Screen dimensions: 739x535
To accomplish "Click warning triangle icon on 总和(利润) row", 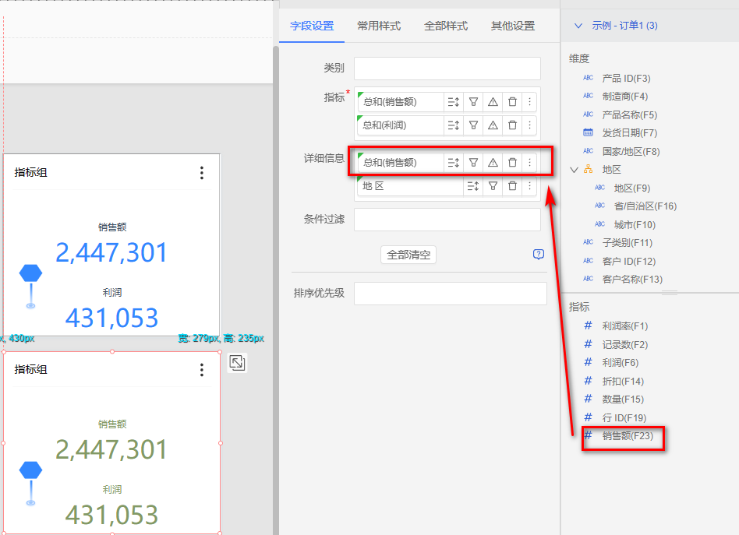I will pos(493,125).
